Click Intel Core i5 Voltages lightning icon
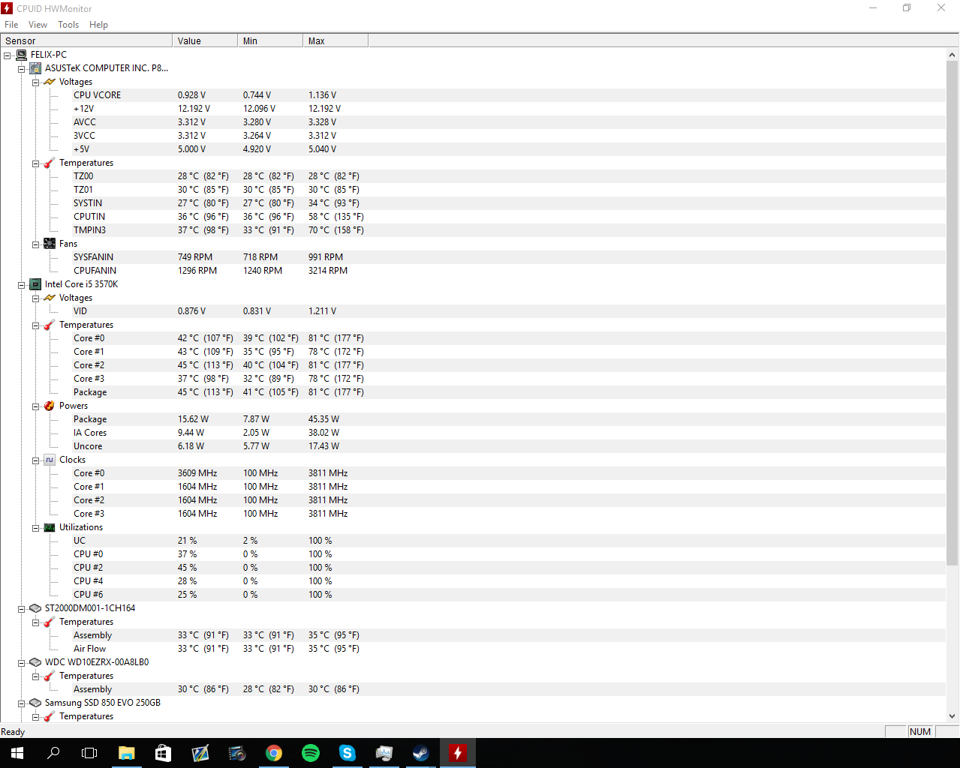The image size is (960, 768). click(x=50, y=298)
